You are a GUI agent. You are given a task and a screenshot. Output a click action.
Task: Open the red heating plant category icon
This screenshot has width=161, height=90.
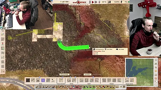click(x=77, y=87)
